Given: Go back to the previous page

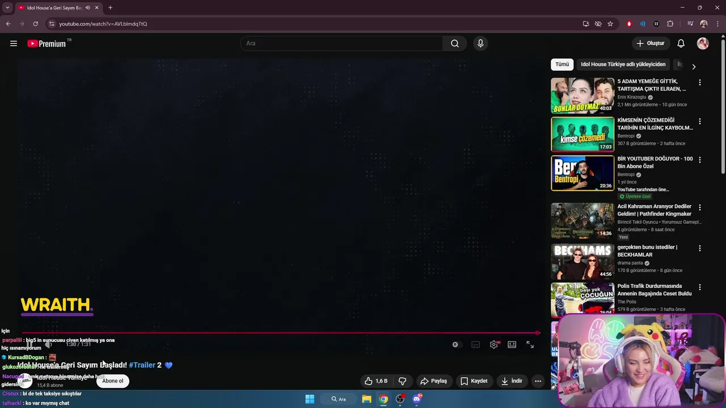Looking at the screenshot, I should point(8,24).
